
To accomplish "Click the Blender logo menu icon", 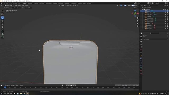I will coord(2,3).
